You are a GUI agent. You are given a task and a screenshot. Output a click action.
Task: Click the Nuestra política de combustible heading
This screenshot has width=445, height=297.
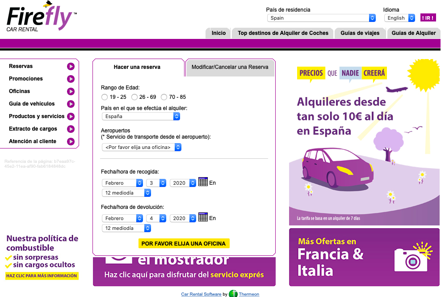42,243
